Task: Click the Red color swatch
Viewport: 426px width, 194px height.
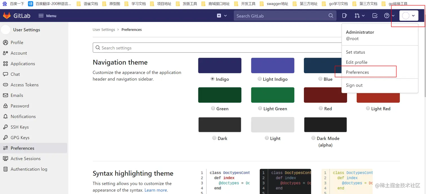Action: 325,95
